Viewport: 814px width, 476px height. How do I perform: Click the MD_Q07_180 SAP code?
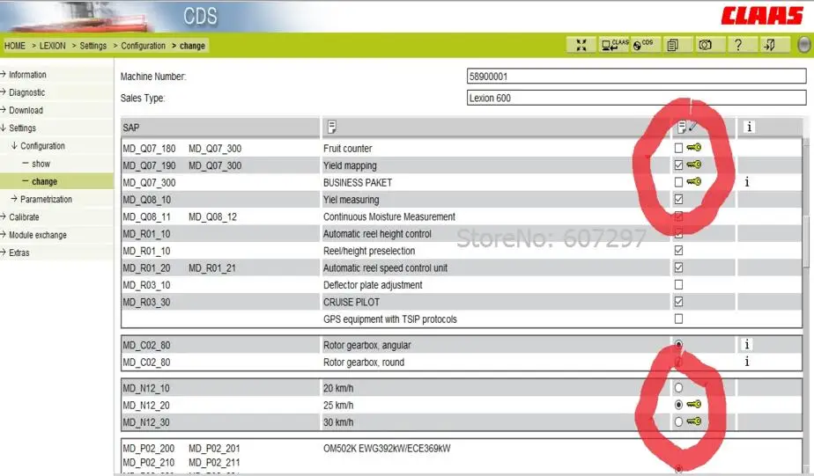[x=150, y=149]
